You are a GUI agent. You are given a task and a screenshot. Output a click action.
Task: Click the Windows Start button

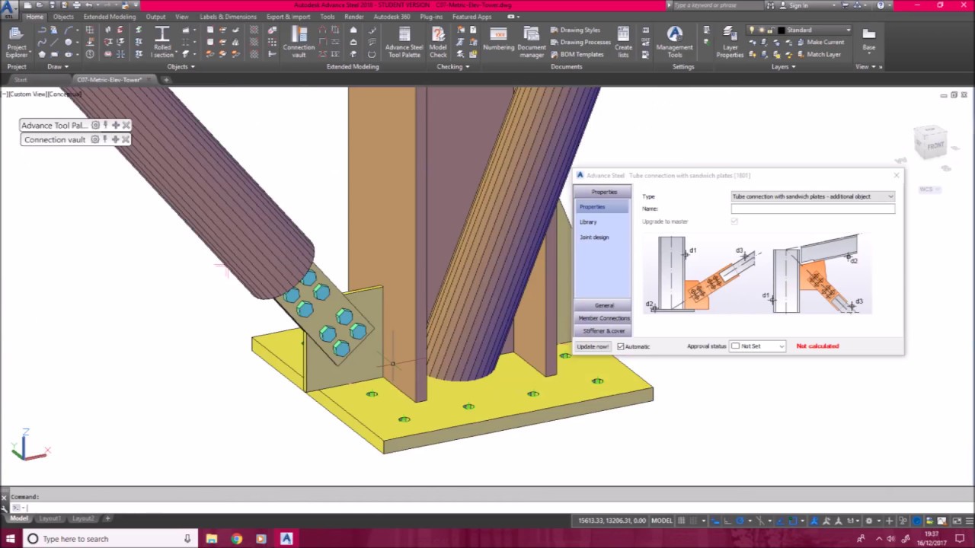click(x=10, y=539)
